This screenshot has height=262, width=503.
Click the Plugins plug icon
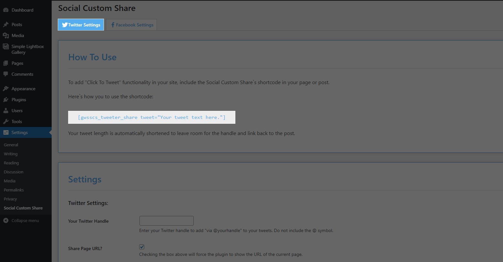[6, 100]
